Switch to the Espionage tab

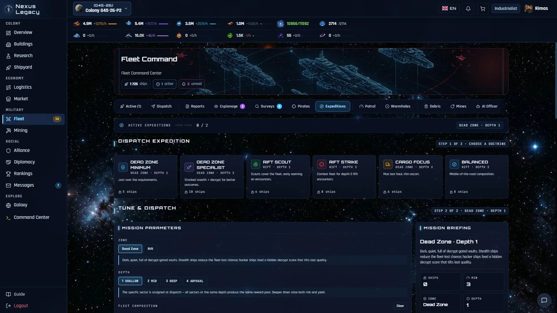point(229,106)
